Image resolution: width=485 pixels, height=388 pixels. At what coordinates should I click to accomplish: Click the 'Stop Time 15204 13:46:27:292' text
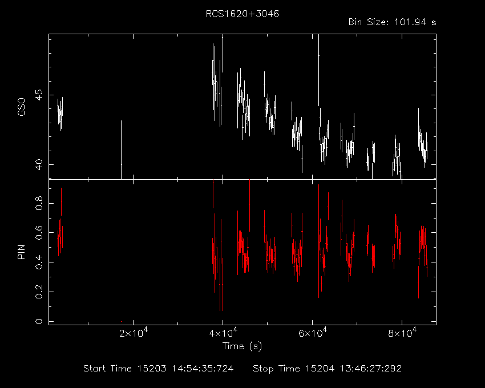pyautogui.click(x=328, y=369)
